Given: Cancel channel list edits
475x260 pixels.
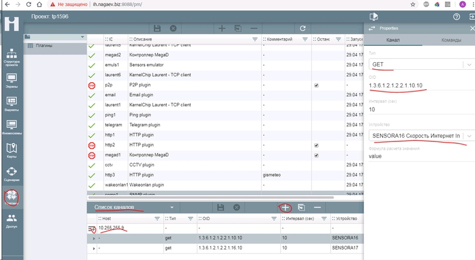Looking at the screenshot, I should 237,207.
